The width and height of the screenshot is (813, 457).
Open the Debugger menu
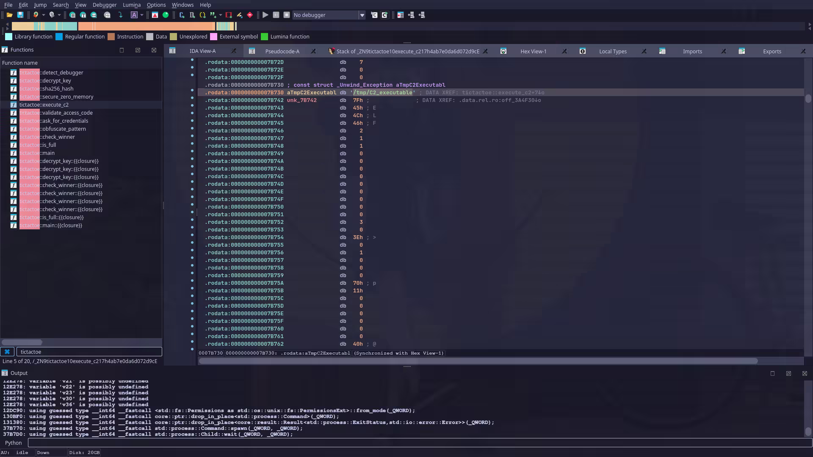(105, 5)
